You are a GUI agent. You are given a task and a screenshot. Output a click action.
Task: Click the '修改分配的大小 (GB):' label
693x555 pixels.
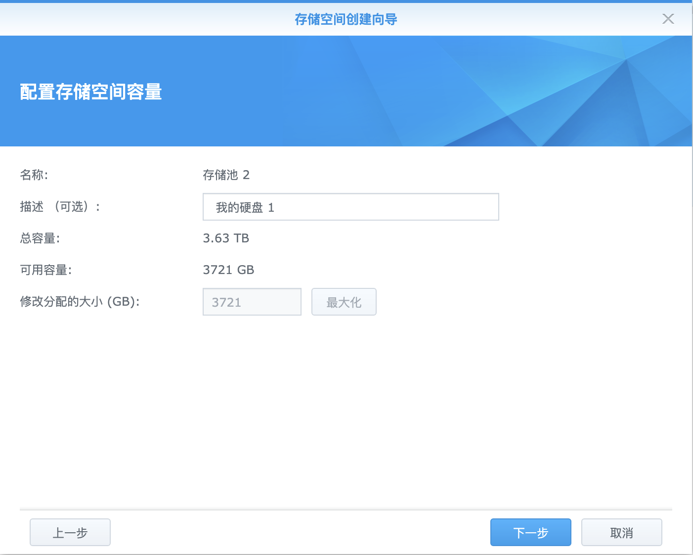coord(80,301)
